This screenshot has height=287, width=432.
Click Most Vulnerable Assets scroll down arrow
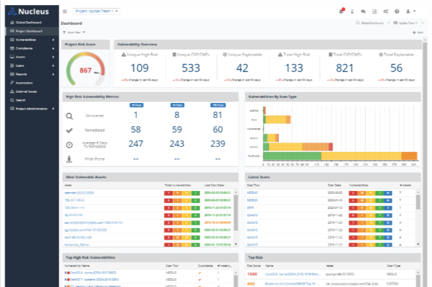tap(236, 244)
